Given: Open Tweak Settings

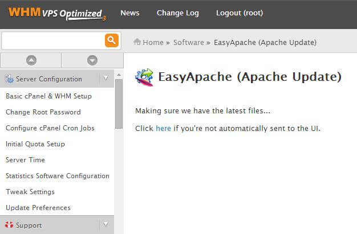Looking at the screenshot, I should tap(30, 192).
